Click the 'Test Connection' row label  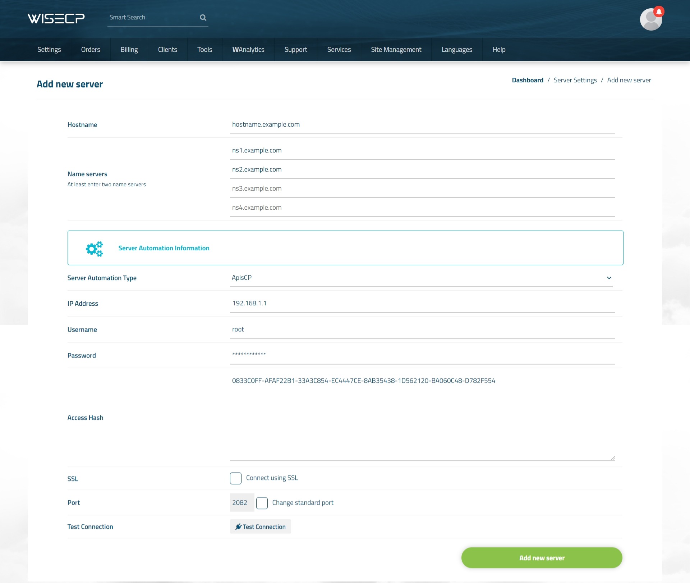(90, 527)
